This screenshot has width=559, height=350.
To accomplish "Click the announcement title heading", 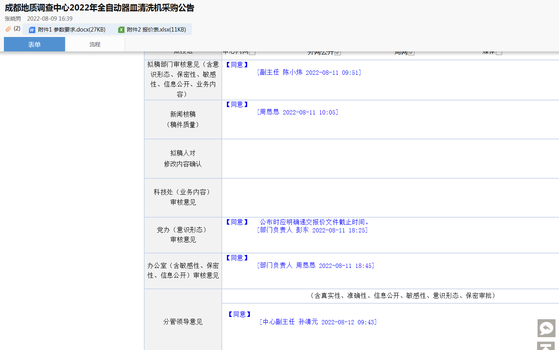I will click(99, 8).
